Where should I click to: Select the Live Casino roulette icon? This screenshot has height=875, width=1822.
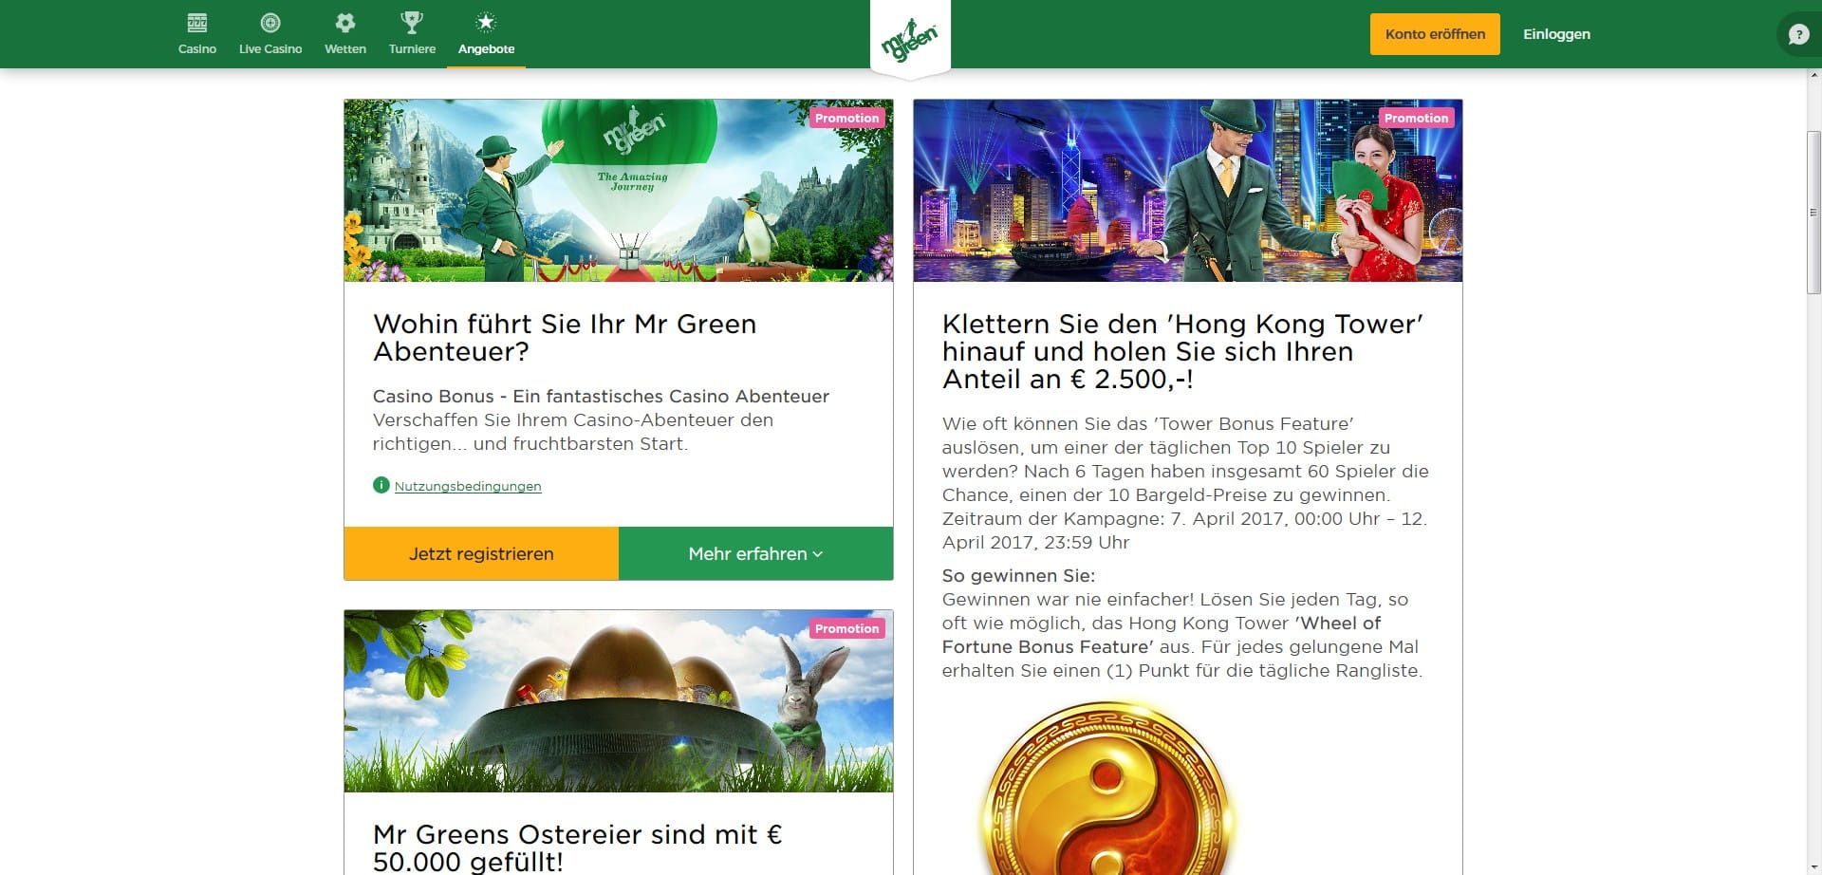270,24
